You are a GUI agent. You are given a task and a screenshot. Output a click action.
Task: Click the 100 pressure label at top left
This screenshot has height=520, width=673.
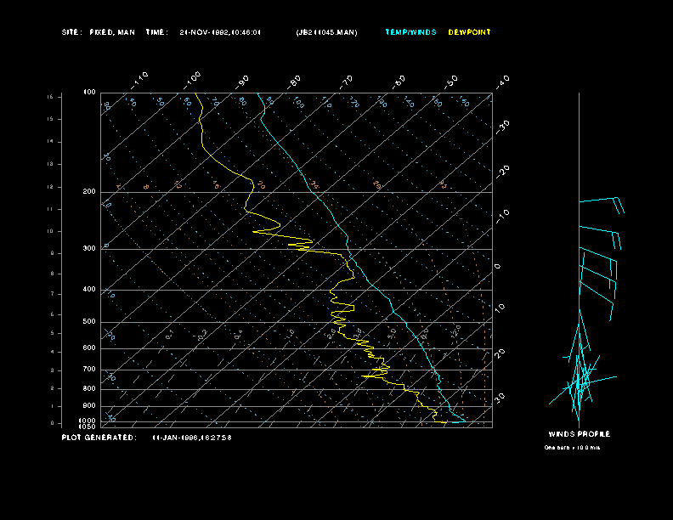point(89,92)
